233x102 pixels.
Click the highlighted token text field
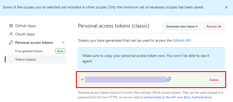point(126,79)
